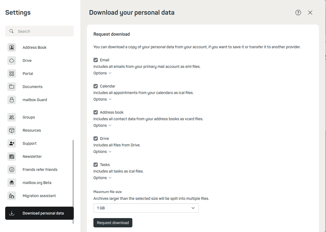Close the settings dialog

pos(310,13)
